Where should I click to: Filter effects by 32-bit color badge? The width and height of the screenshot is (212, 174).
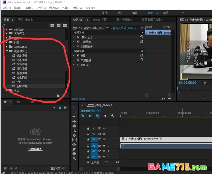pos(59,25)
